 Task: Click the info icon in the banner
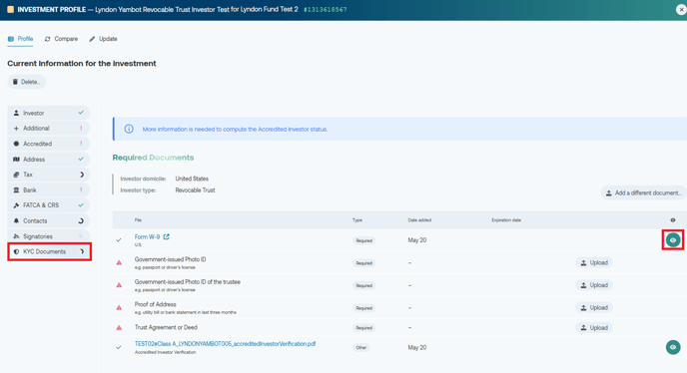[129, 129]
